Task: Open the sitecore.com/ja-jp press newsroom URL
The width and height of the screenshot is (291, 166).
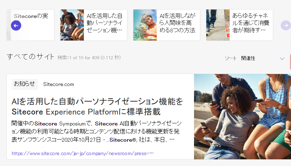Action: [82, 153]
